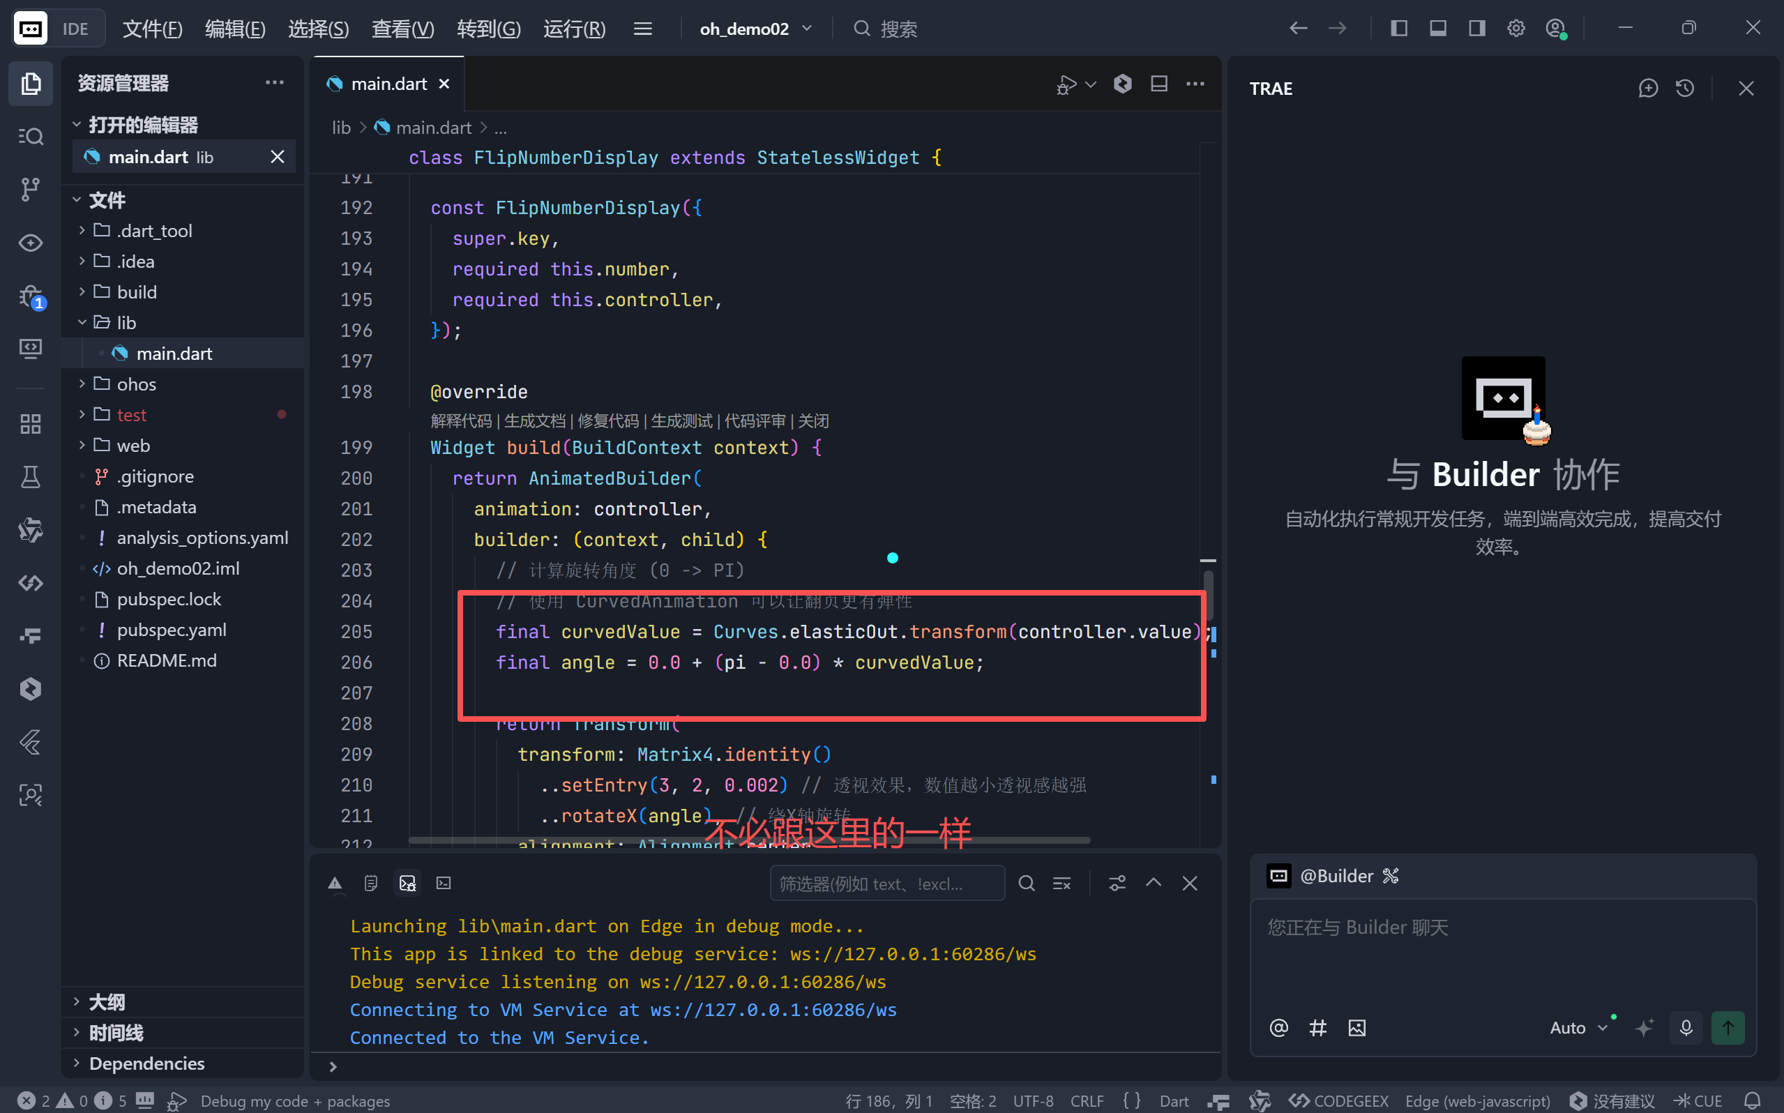Toggle the bottom panel layout button
Viewport: 1784px width, 1113px height.
(x=1437, y=29)
